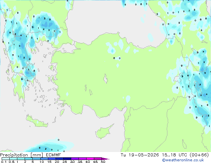Click the '25' legend scale value

pos(65,162)
